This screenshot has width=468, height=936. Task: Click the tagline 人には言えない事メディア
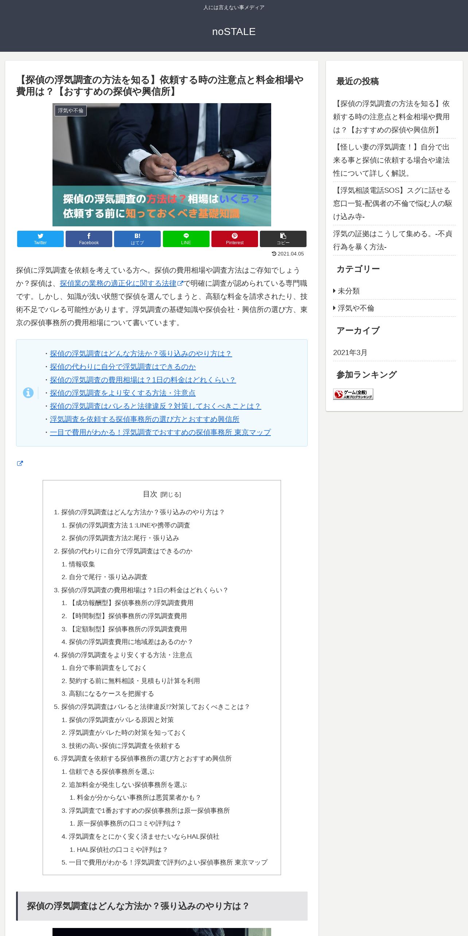[234, 7]
